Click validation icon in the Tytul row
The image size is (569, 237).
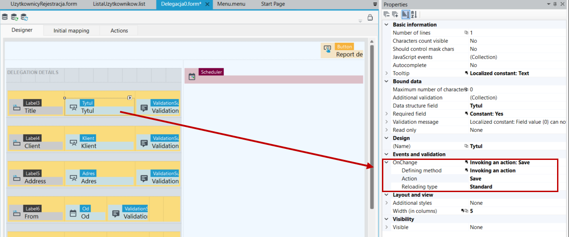pyautogui.click(x=144, y=107)
